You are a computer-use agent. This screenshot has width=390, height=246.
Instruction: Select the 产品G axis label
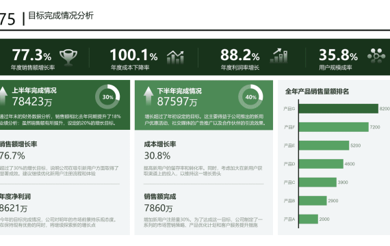coord(289,109)
